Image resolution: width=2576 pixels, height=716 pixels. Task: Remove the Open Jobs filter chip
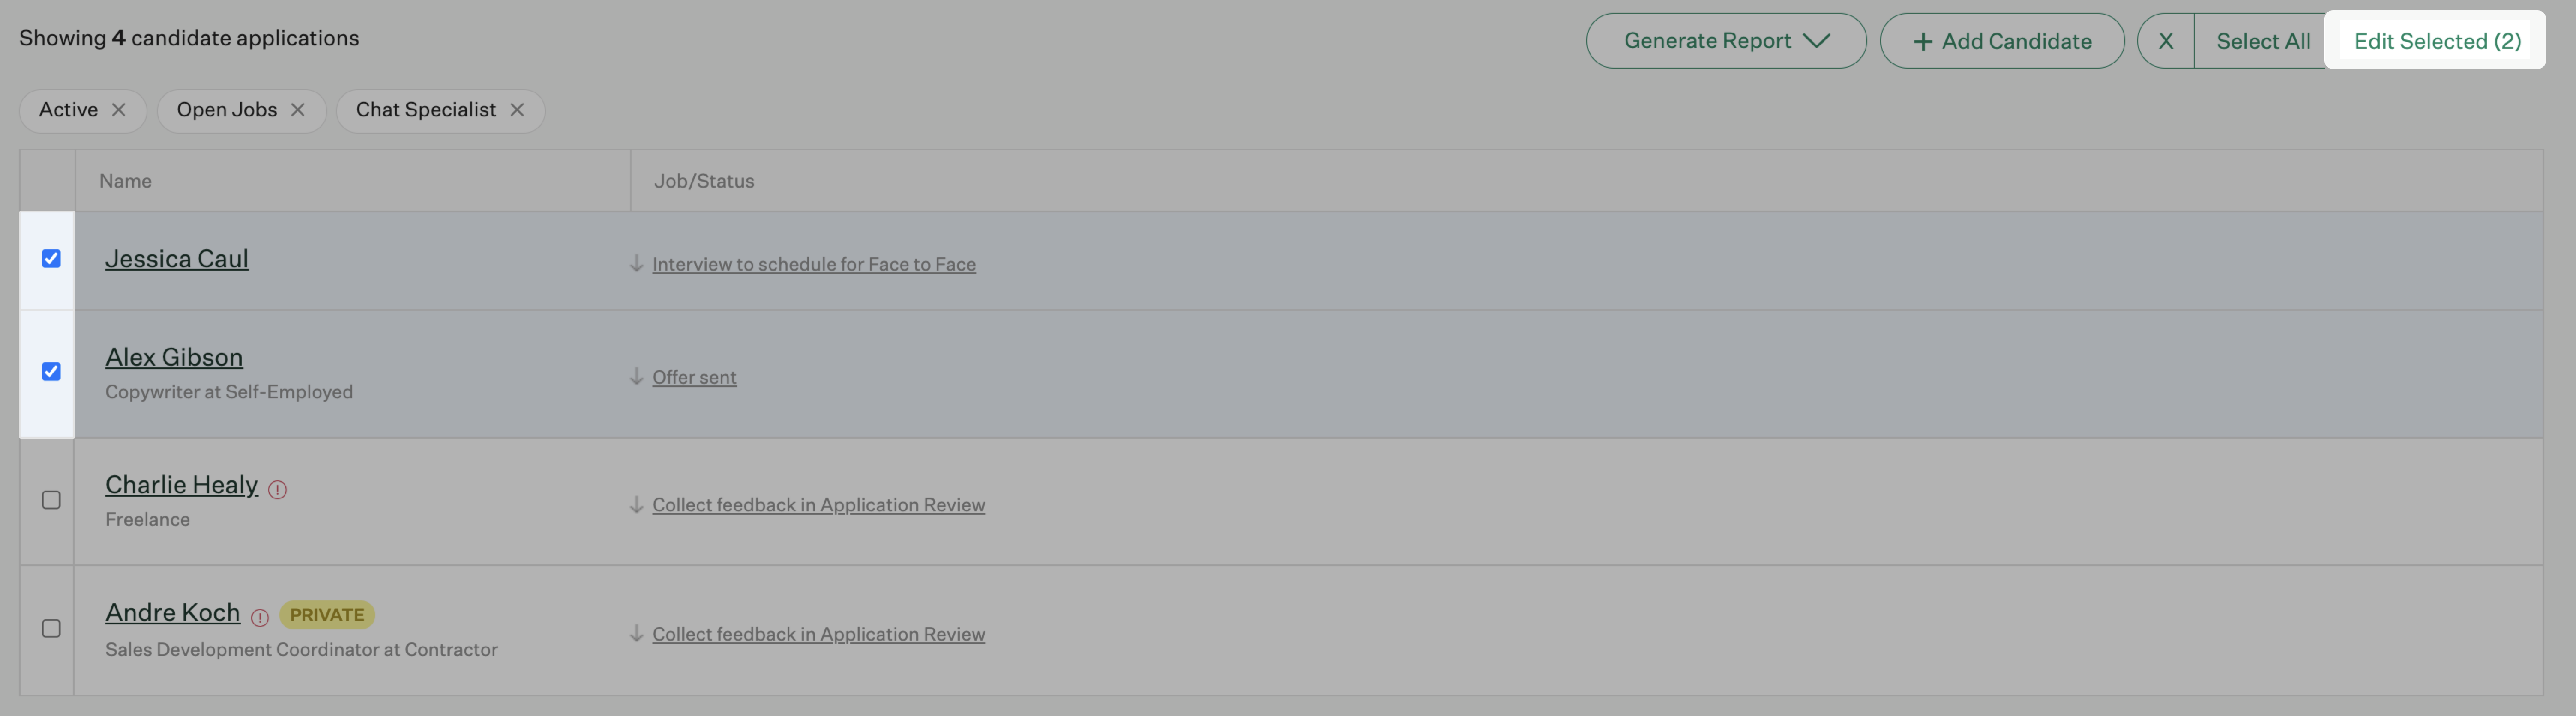[297, 110]
